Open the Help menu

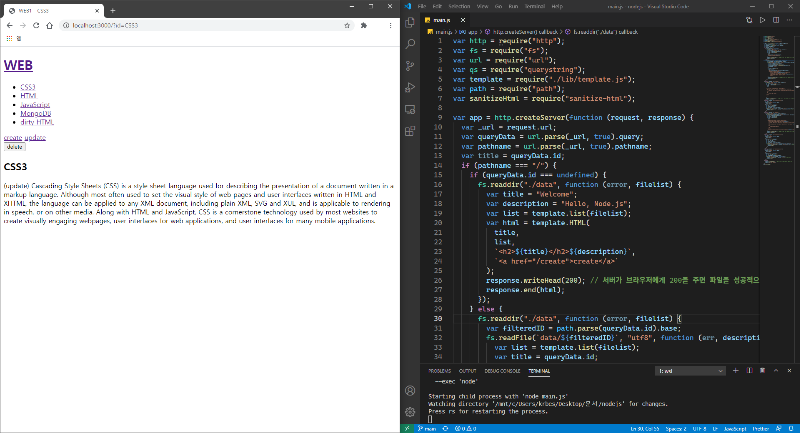[x=557, y=6]
